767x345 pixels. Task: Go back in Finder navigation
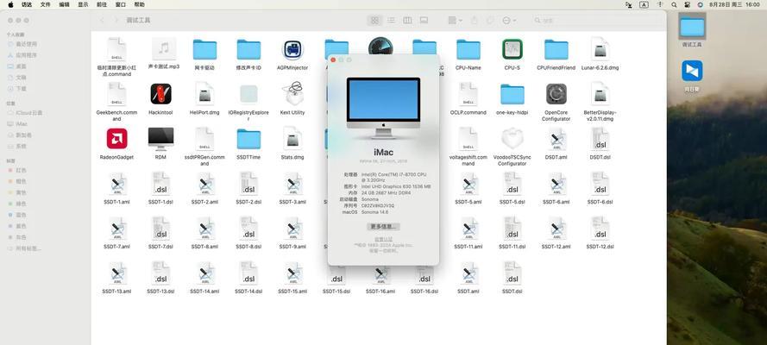pos(102,20)
